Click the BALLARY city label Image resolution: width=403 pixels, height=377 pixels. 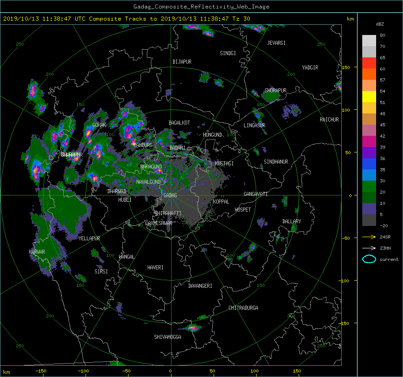click(x=292, y=221)
